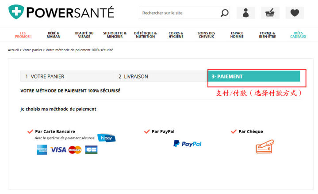Click the hipay logo badge
The height and width of the screenshot is (194, 318).
pos(107,138)
